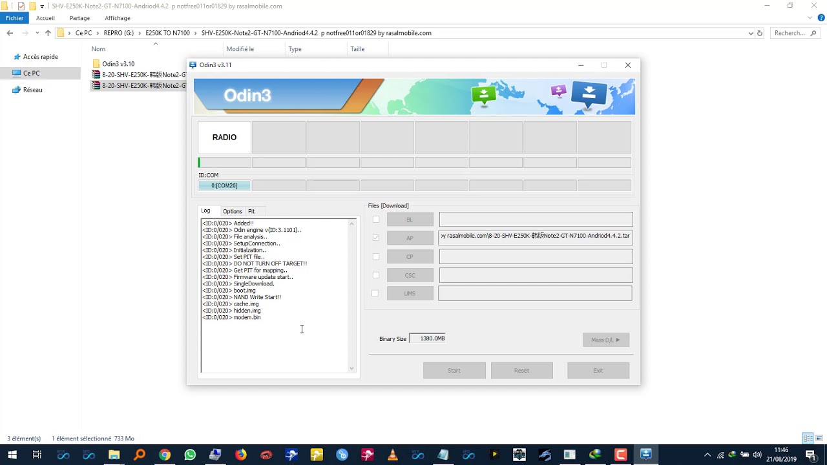827x465 pixels.
Task: Launch Google Chrome from the taskbar
Action: click(165, 455)
